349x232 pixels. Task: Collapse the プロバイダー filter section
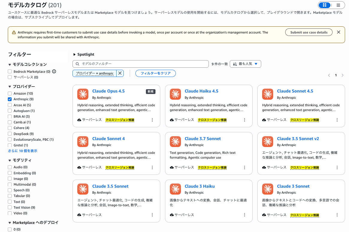10,87
